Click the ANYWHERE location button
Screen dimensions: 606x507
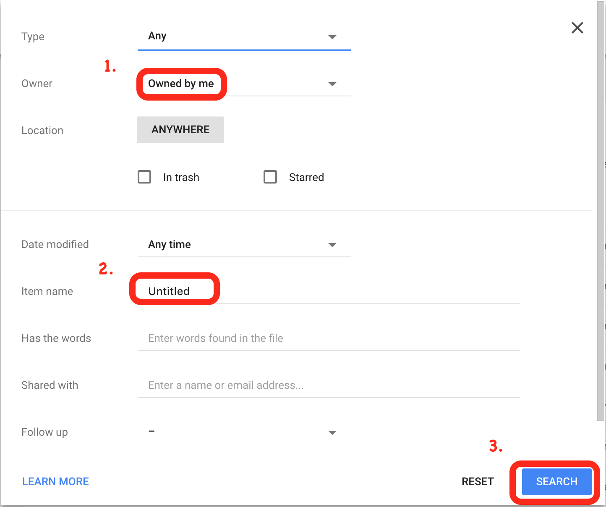pos(180,130)
